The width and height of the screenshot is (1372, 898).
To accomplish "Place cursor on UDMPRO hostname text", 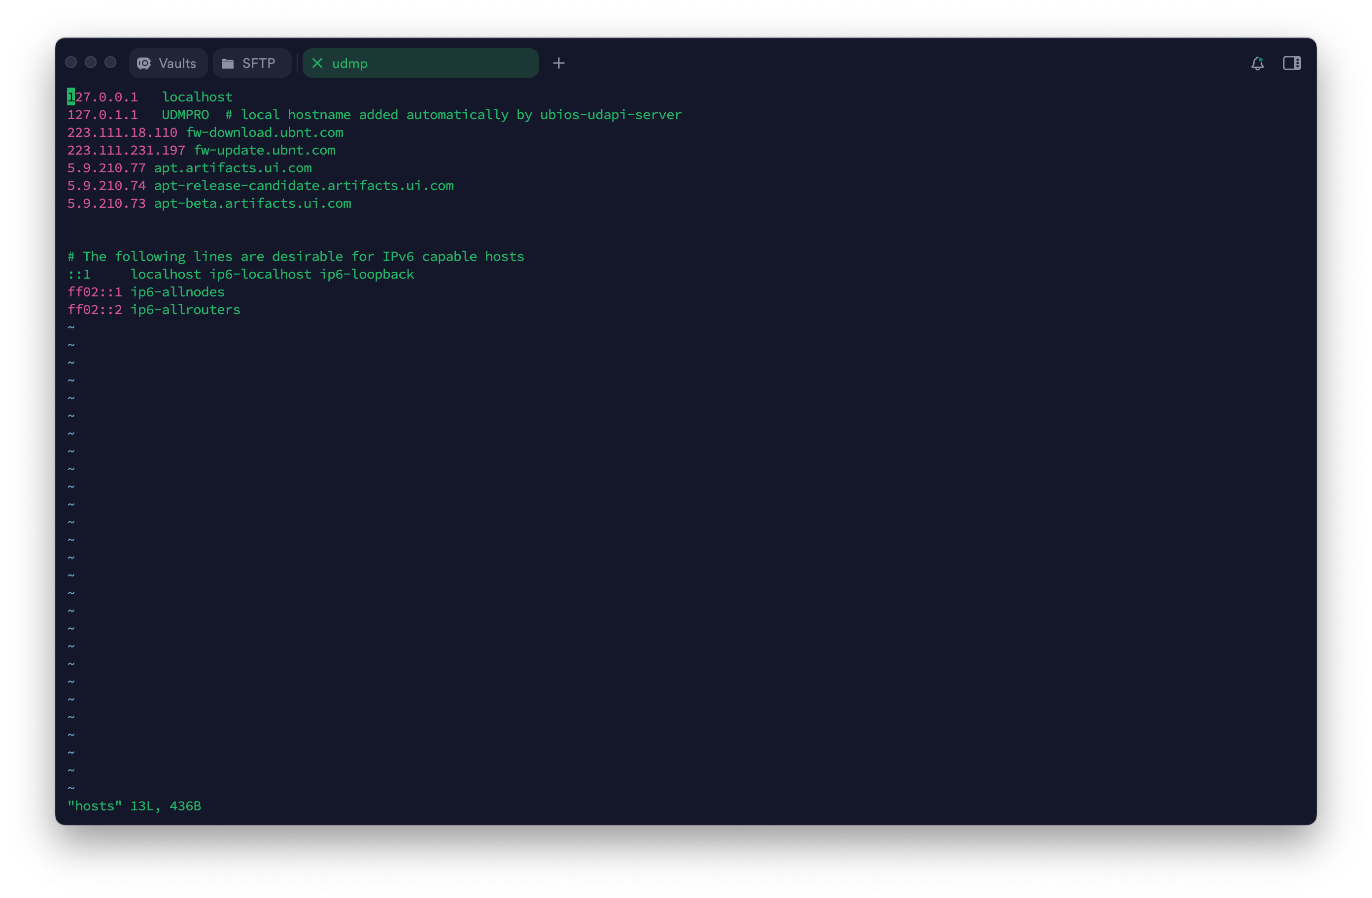I will (185, 115).
